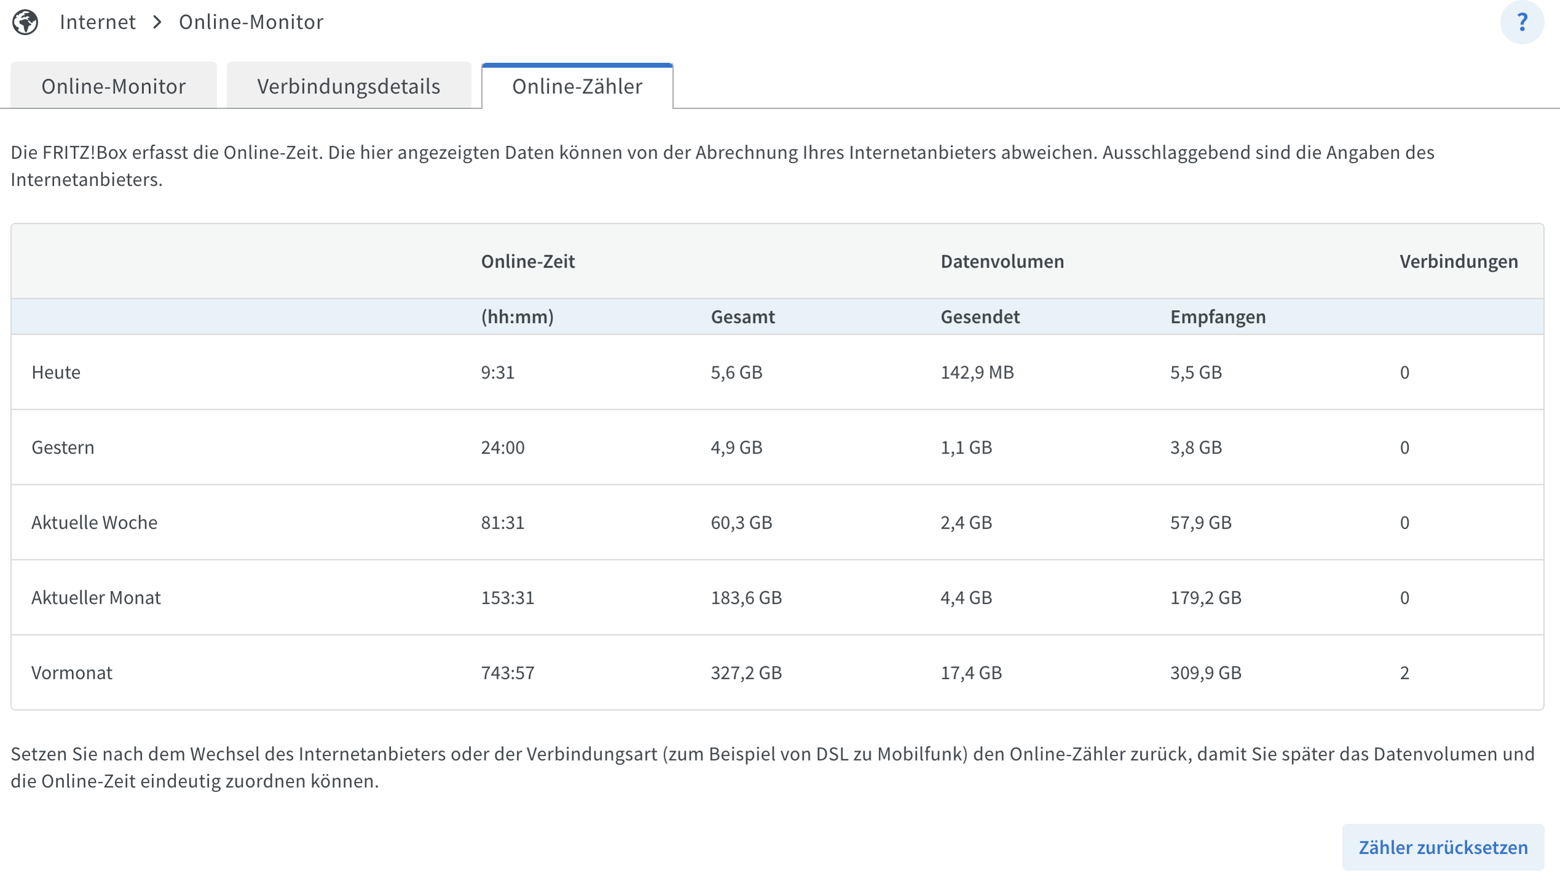Click the Empfangen subheader
Screen dimensions: 1560x894
tap(1218, 317)
